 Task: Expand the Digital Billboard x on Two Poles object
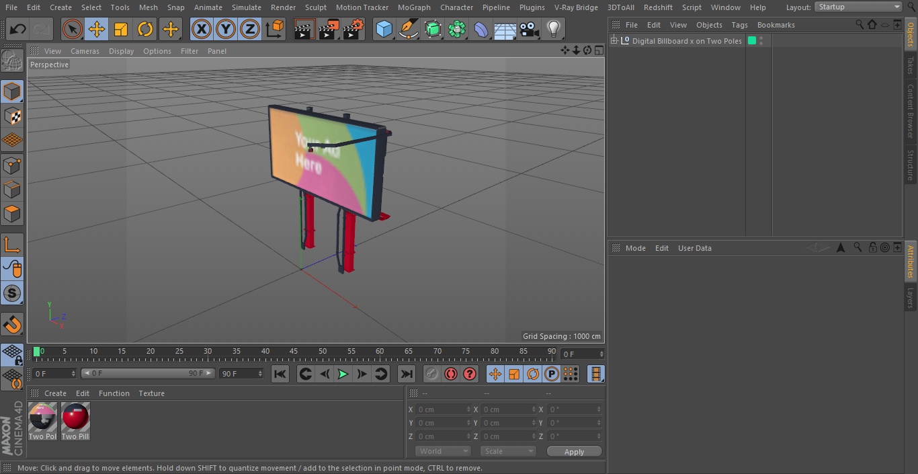pyautogui.click(x=614, y=41)
